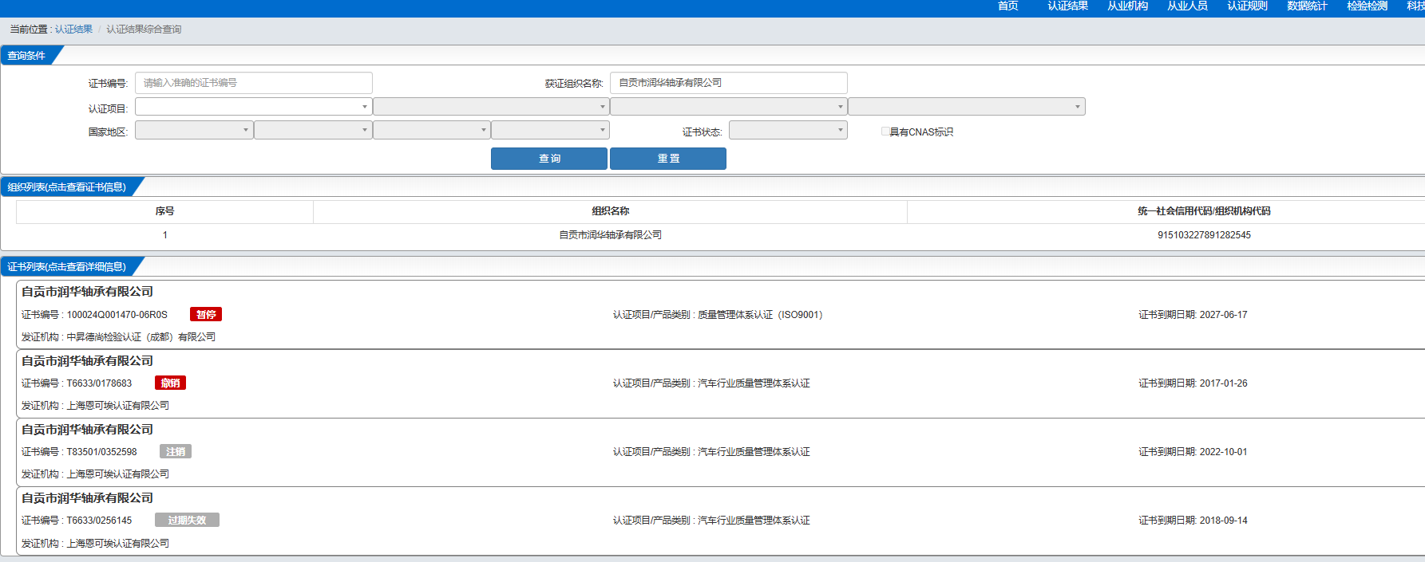Expand the 证书状态 dropdown
The height and width of the screenshot is (562, 1425).
tap(787, 131)
